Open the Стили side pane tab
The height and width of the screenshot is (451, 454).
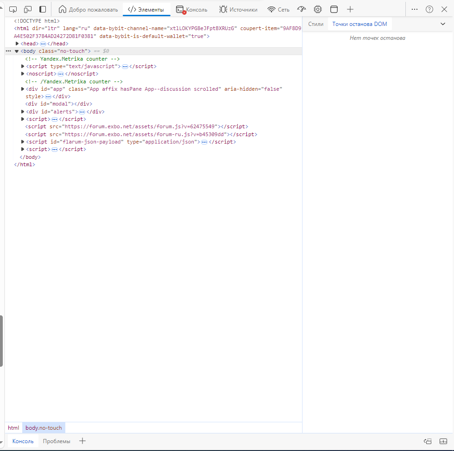click(315, 24)
